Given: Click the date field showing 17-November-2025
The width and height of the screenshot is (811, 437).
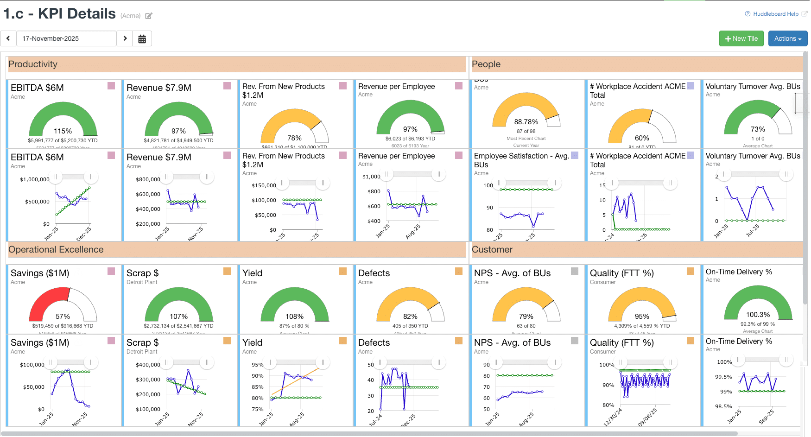Looking at the screenshot, I should pos(66,38).
